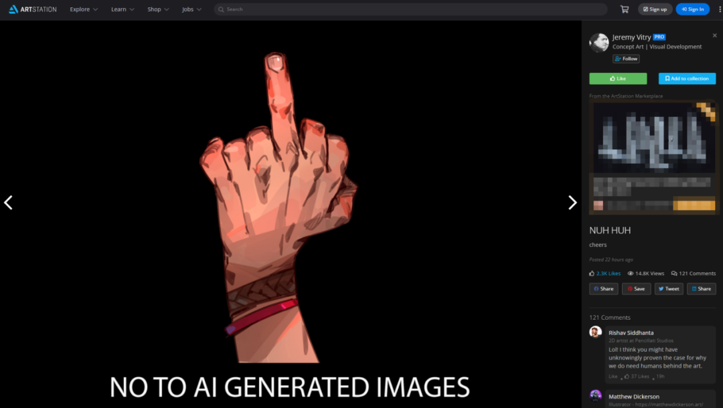This screenshot has width=723, height=408.
Task: Click Like under Rishav's comment
Action: [613, 376]
